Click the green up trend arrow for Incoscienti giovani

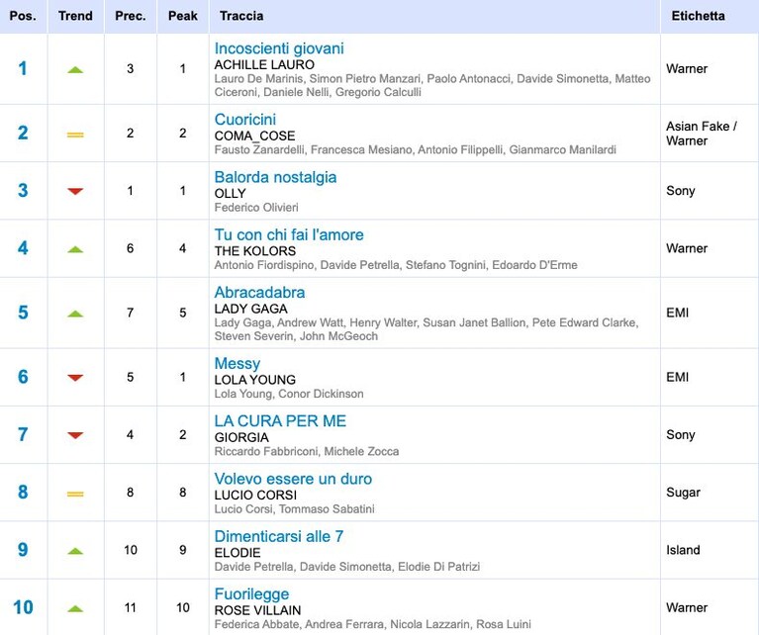(x=75, y=70)
